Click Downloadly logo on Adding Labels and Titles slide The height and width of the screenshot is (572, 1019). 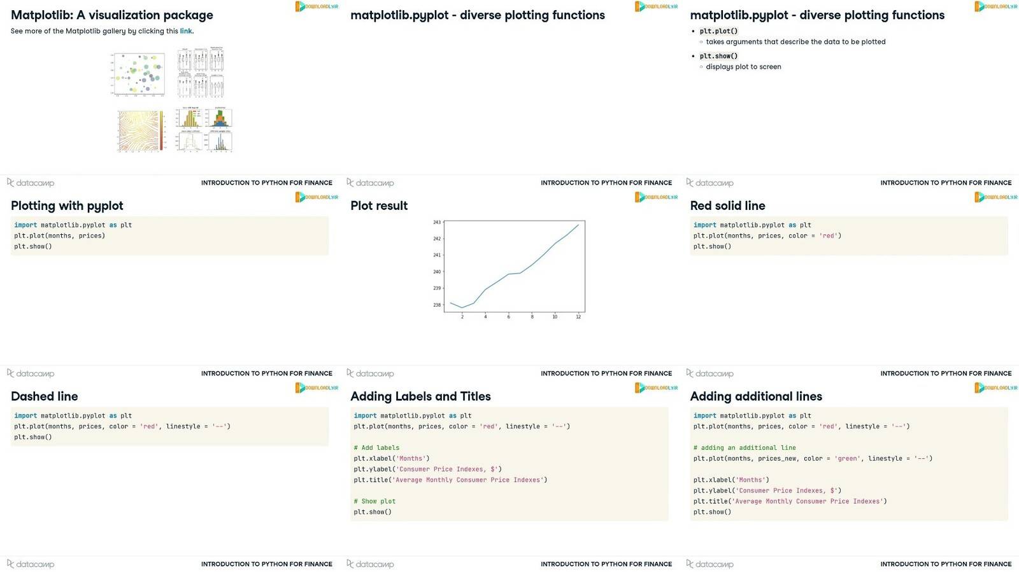tap(657, 387)
